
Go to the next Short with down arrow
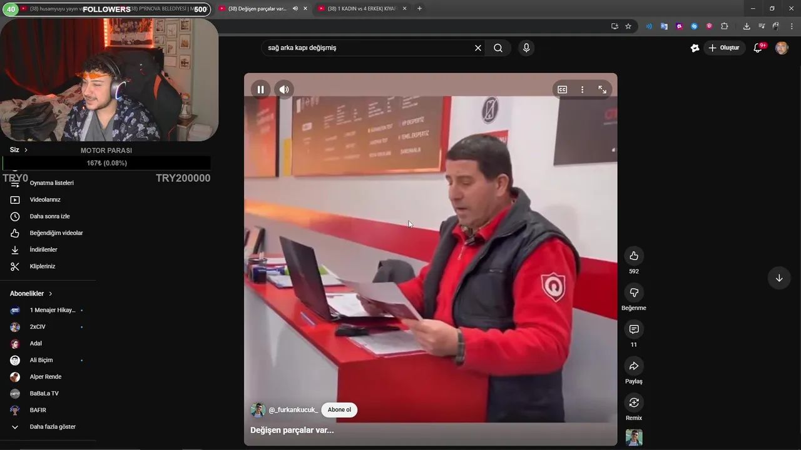pos(779,278)
